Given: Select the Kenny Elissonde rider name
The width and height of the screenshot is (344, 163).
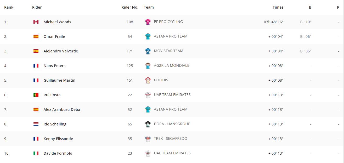Looking at the screenshot, I should tap(58, 139).
